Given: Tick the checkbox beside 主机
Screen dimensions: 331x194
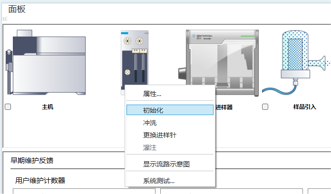Looking at the screenshot, I should (8, 107).
